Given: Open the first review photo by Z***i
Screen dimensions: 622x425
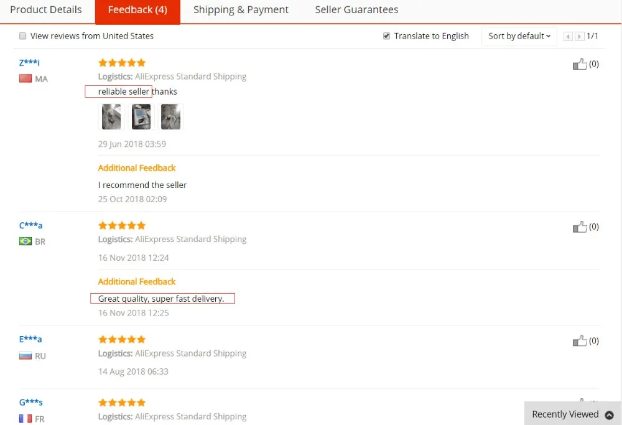Looking at the screenshot, I should 111,116.
